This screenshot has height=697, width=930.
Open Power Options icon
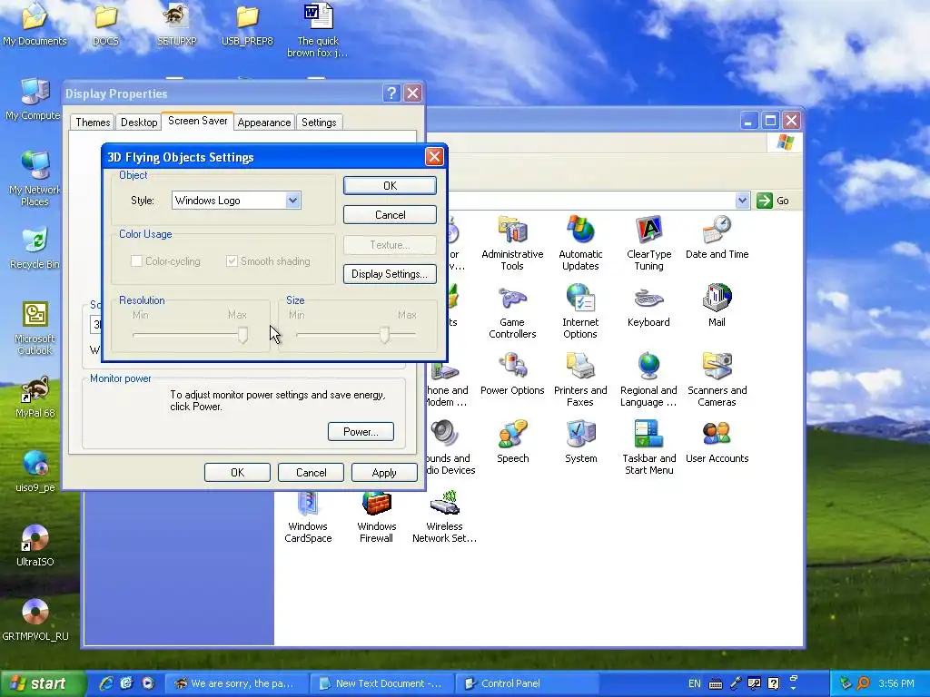[x=512, y=374]
